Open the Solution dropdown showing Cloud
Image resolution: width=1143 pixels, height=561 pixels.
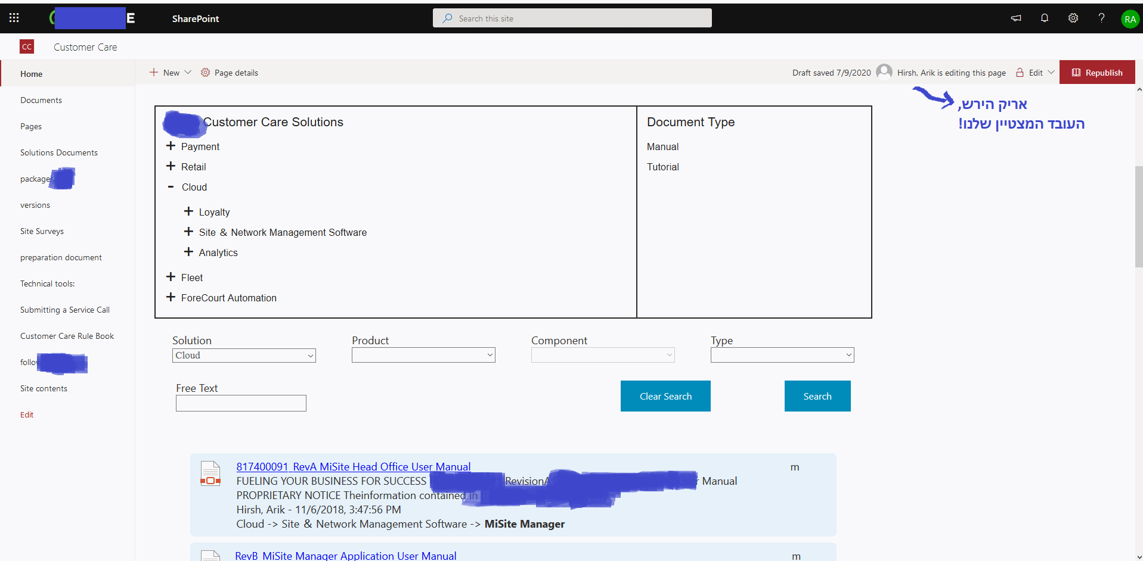244,356
